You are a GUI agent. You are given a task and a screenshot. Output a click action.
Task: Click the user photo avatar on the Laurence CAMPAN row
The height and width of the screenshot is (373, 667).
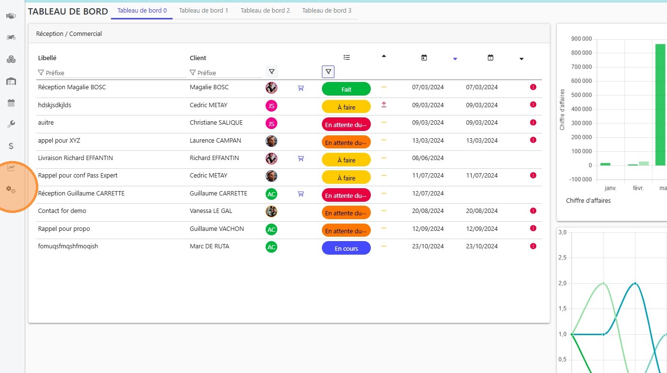coord(271,141)
